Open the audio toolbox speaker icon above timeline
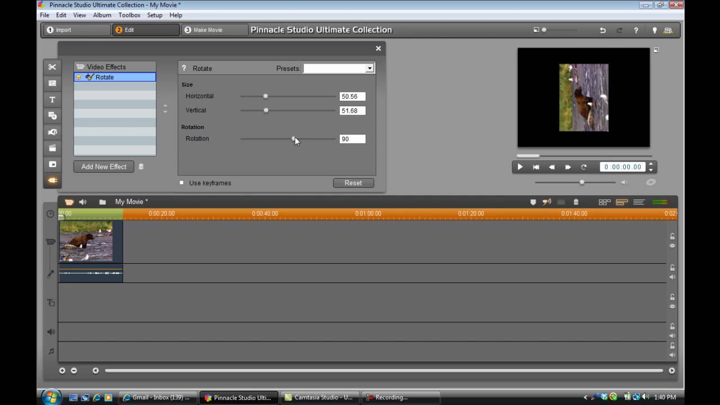720x405 pixels. [x=83, y=202]
